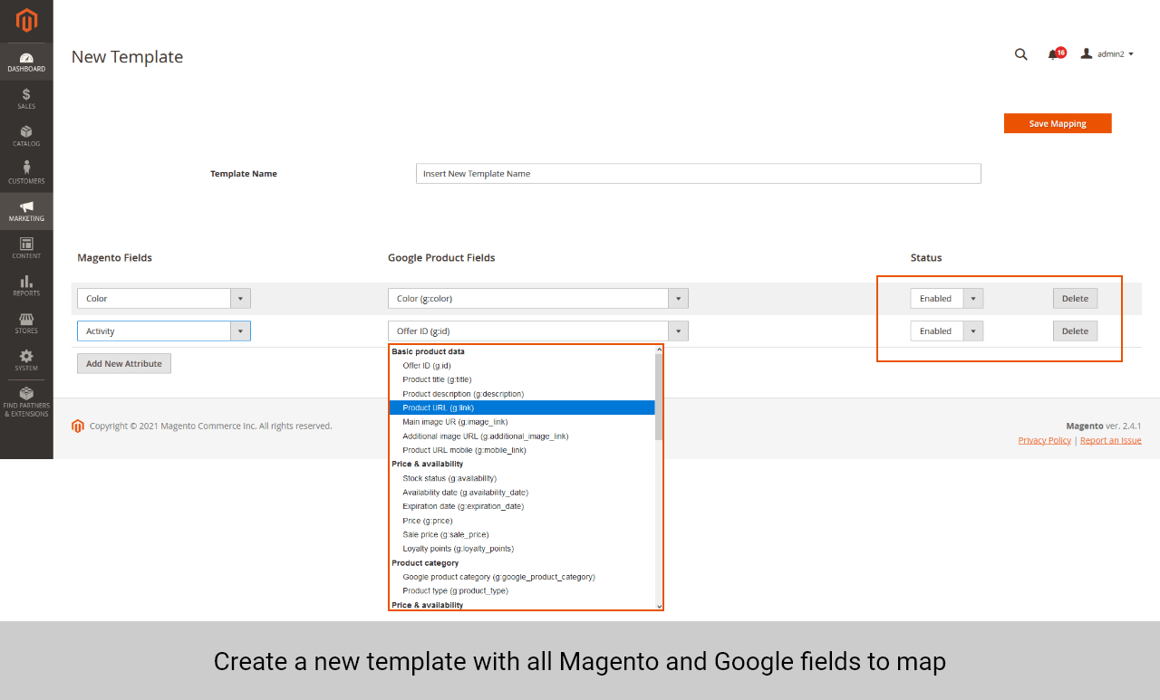Screen dimensions: 1160x700
Task: Open the System sidebar menu
Action: click(x=26, y=360)
